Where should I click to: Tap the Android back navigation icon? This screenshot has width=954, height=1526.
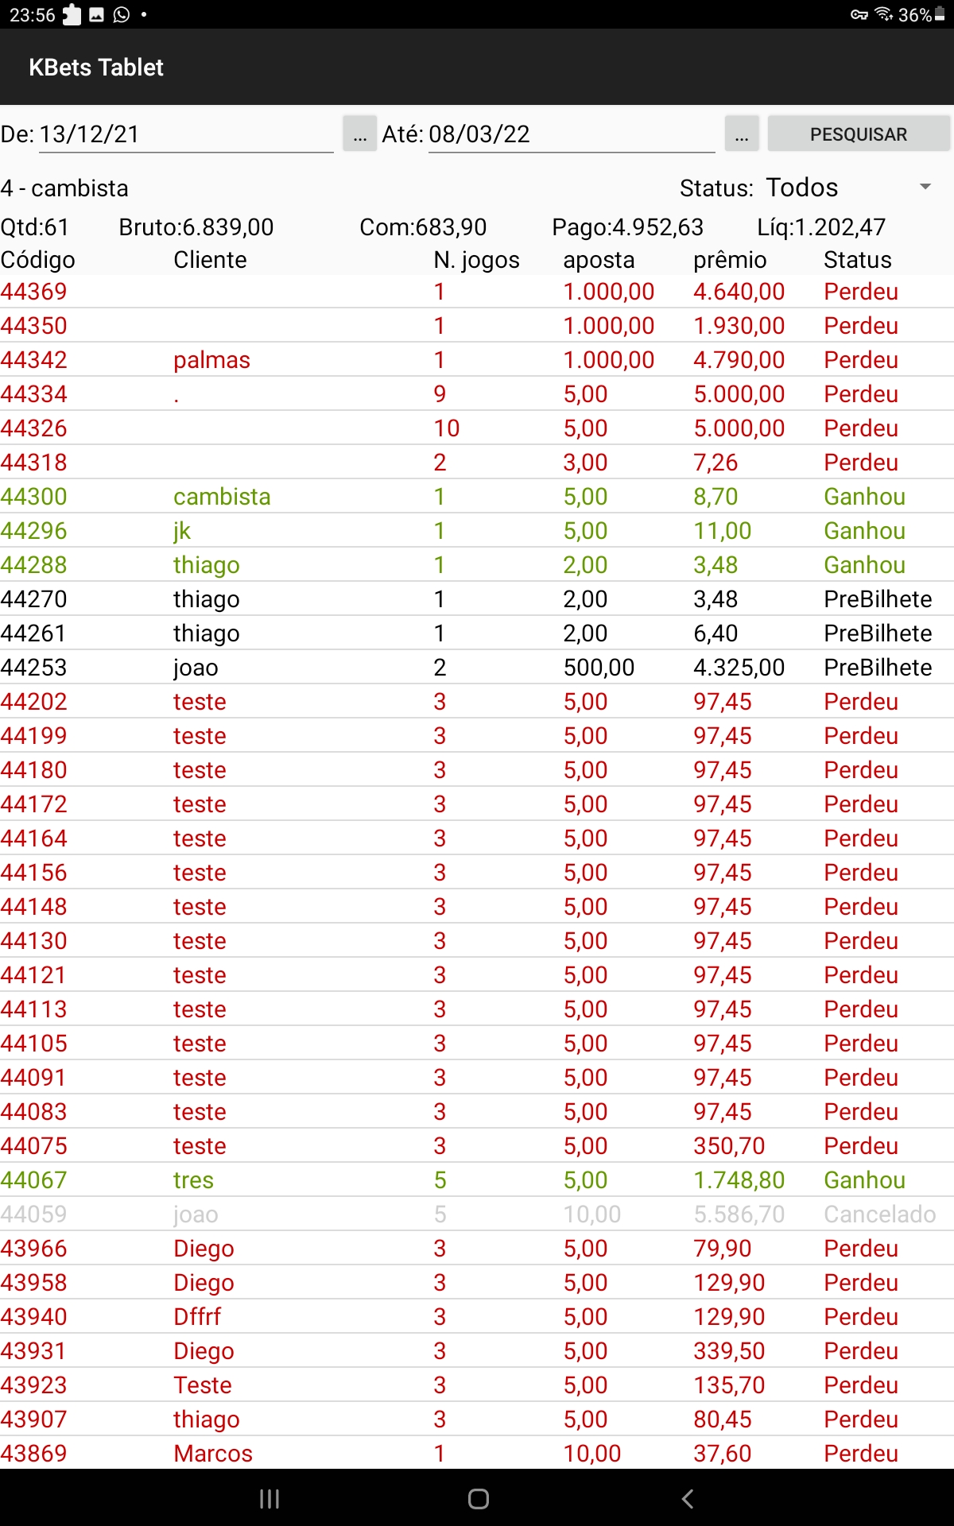688,1499
